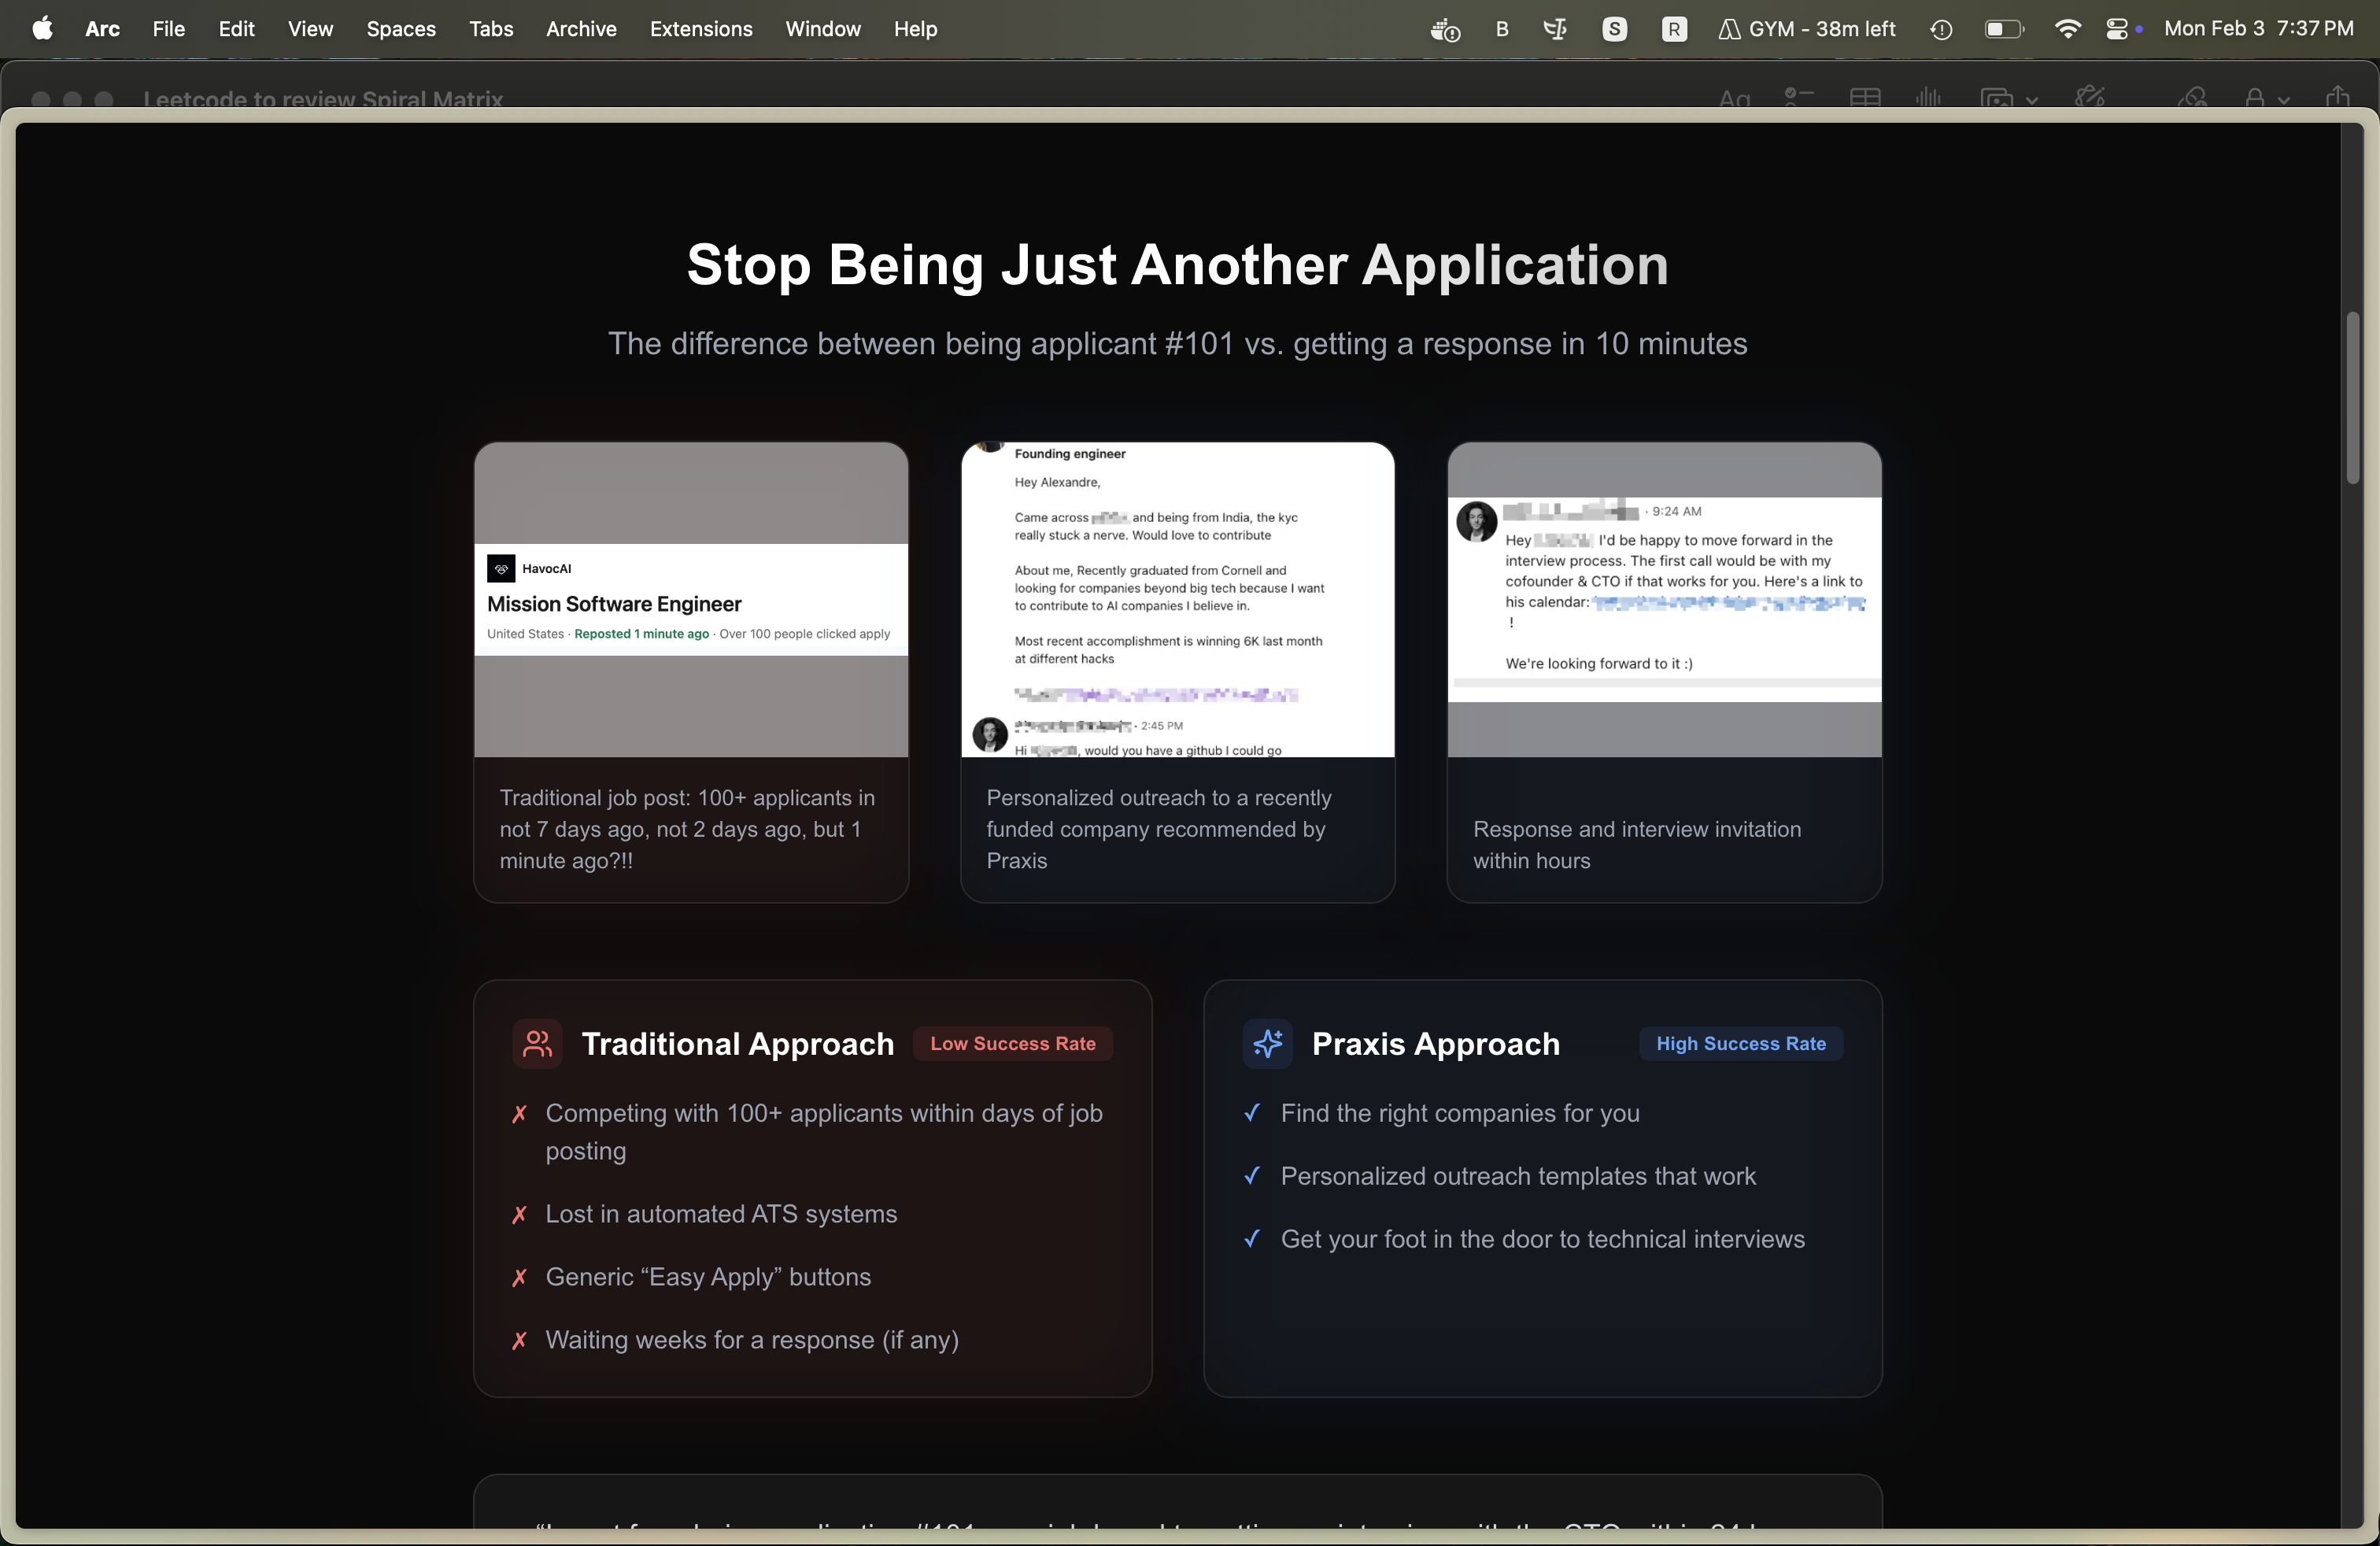
Task: Click the lock icon in Notes window
Action: (2254, 97)
